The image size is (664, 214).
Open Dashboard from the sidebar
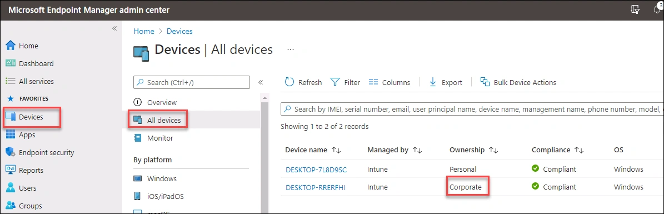point(36,63)
